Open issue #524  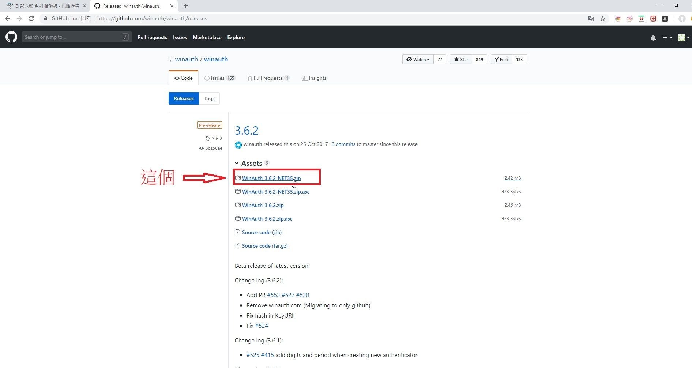(262, 326)
